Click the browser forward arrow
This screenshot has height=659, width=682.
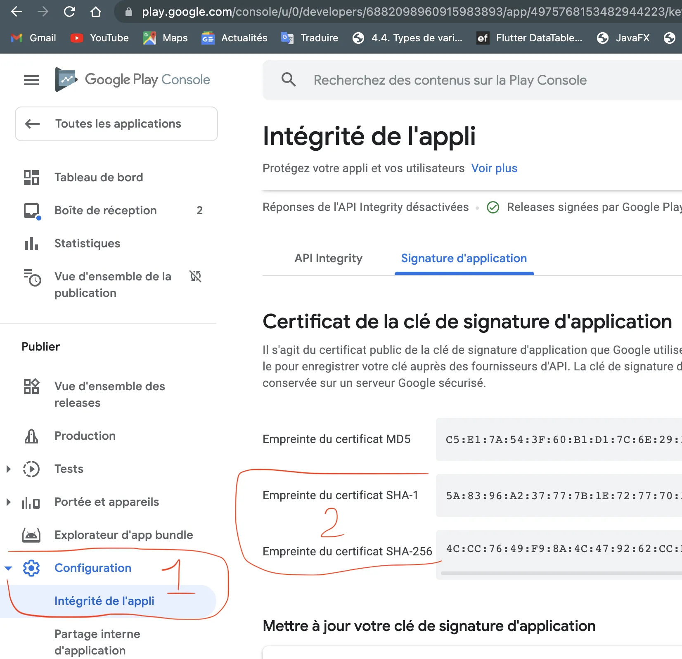(43, 12)
